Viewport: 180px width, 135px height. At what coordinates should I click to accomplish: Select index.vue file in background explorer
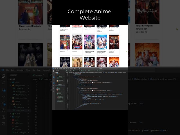pos(19,111)
